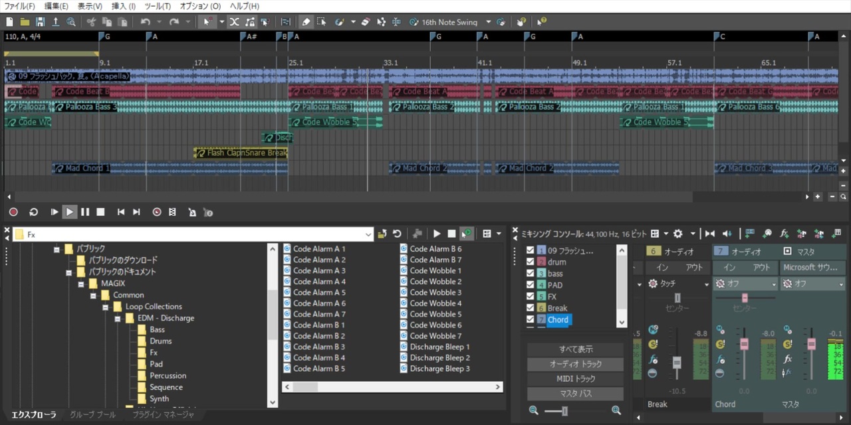Solo the Chord channel strip
This screenshot has width=851, height=425.
point(720,344)
